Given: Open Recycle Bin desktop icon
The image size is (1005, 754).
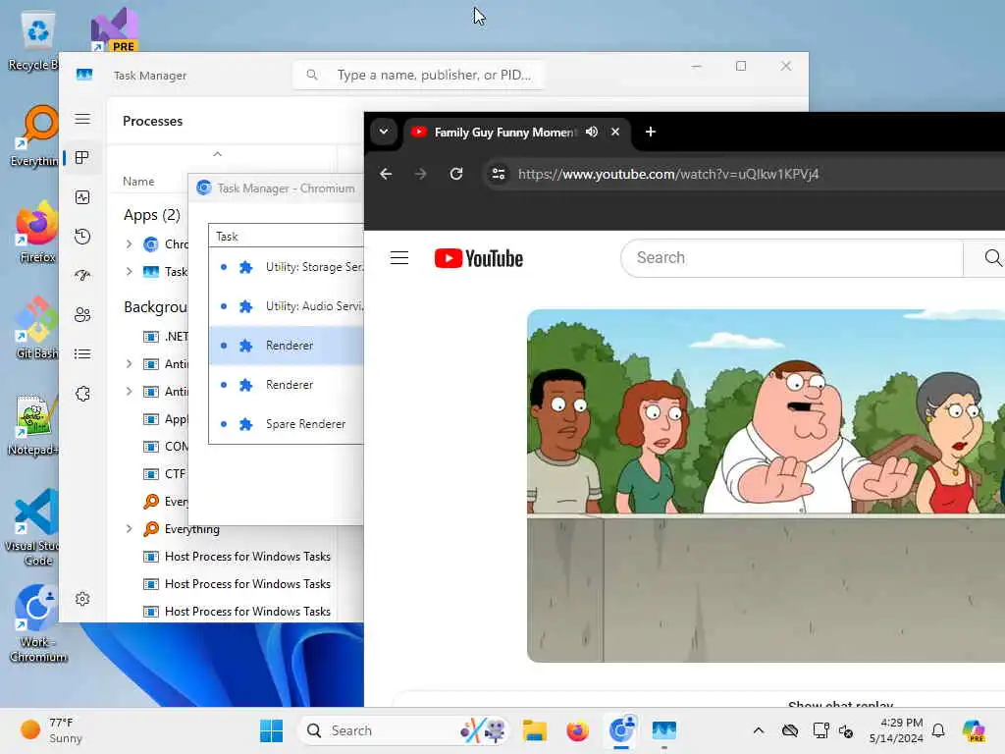Looking at the screenshot, I should tap(36, 39).
